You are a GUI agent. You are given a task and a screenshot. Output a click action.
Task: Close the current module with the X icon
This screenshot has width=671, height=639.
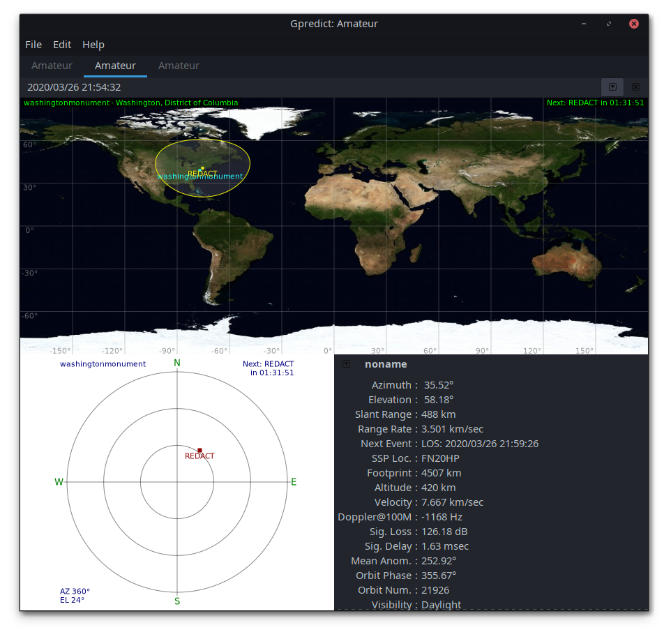(x=635, y=87)
